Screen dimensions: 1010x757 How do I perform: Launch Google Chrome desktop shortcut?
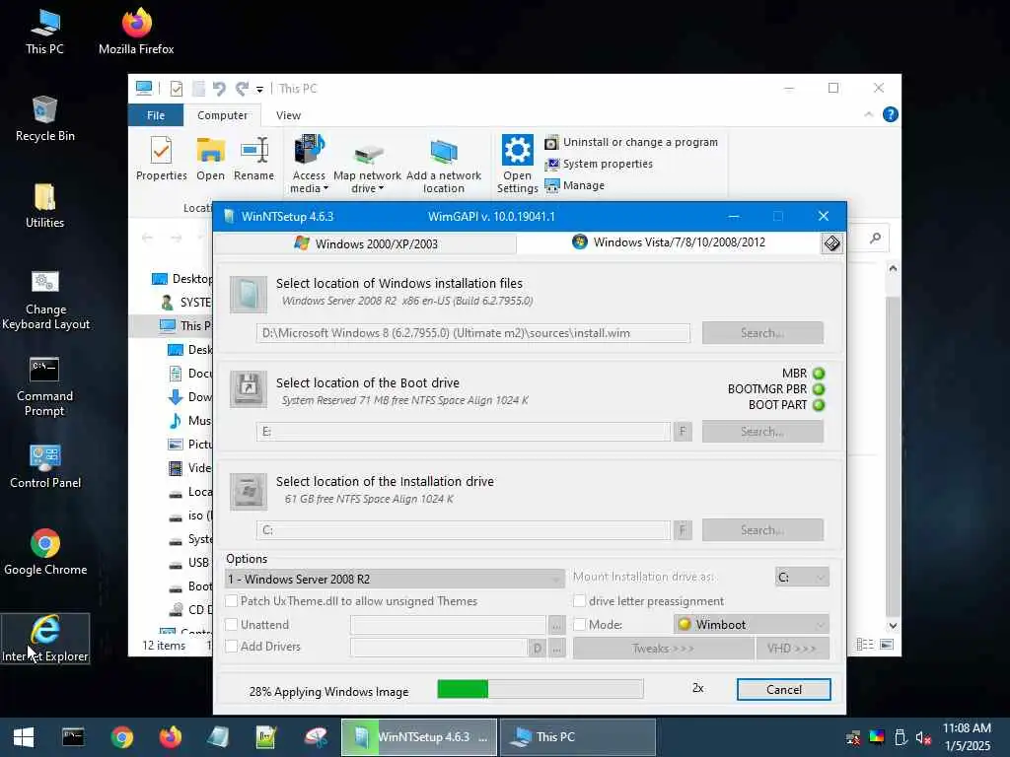pyautogui.click(x=45, y=552)
